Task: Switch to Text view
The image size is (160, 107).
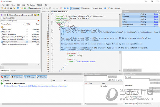Action: click(75, 8)
